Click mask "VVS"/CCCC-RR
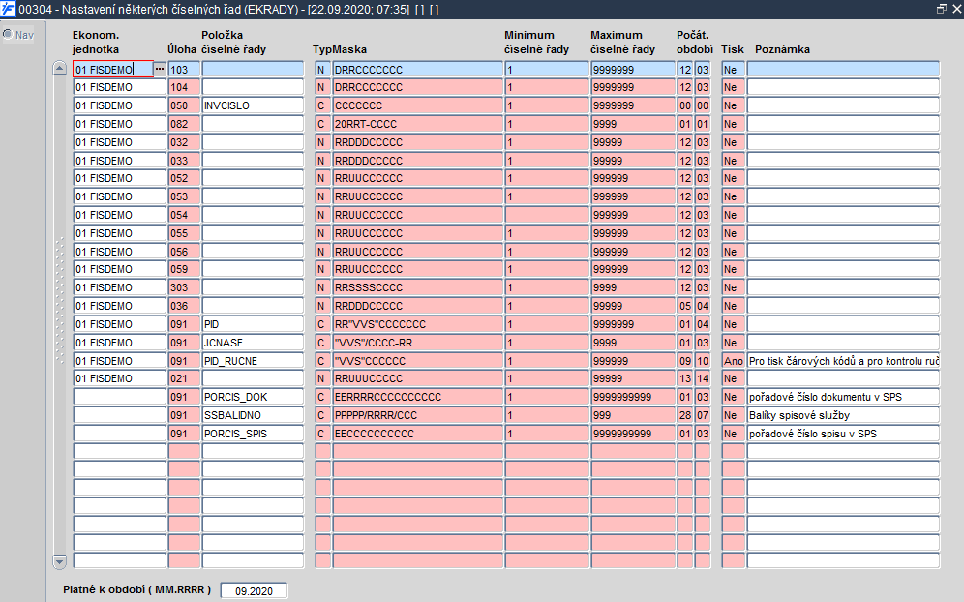 pyautogui.click(x=417, y=343)
